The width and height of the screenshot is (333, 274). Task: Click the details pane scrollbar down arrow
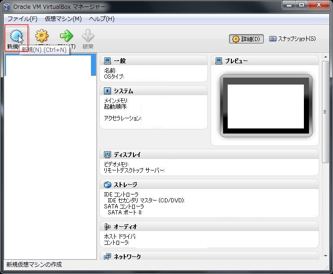pos(326,256)
